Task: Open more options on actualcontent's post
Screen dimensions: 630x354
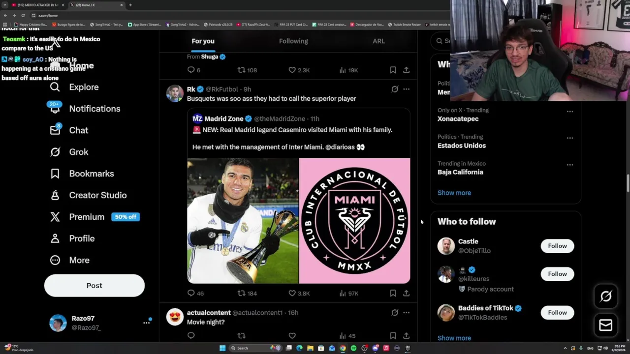Action: pos(406,312)
